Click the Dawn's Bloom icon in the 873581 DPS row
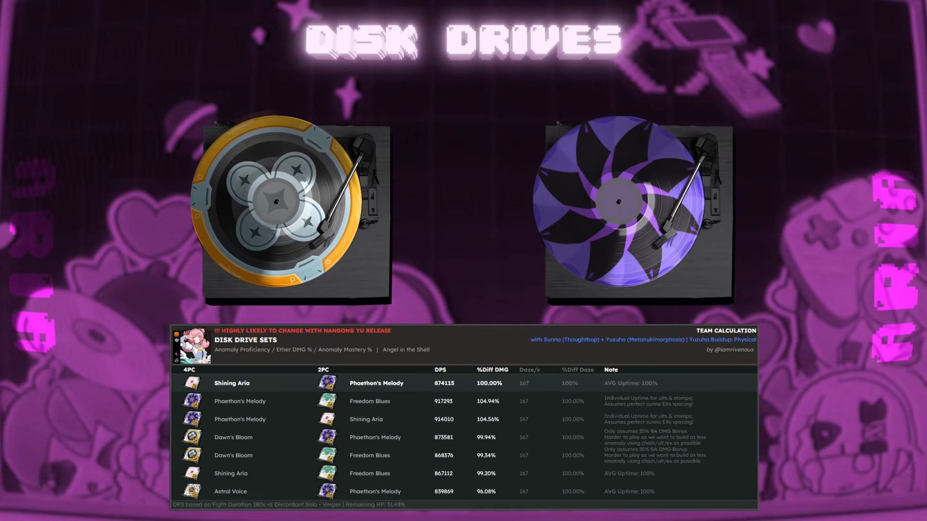The height and width of the screenshot is (521, 927). click(192, 437)
